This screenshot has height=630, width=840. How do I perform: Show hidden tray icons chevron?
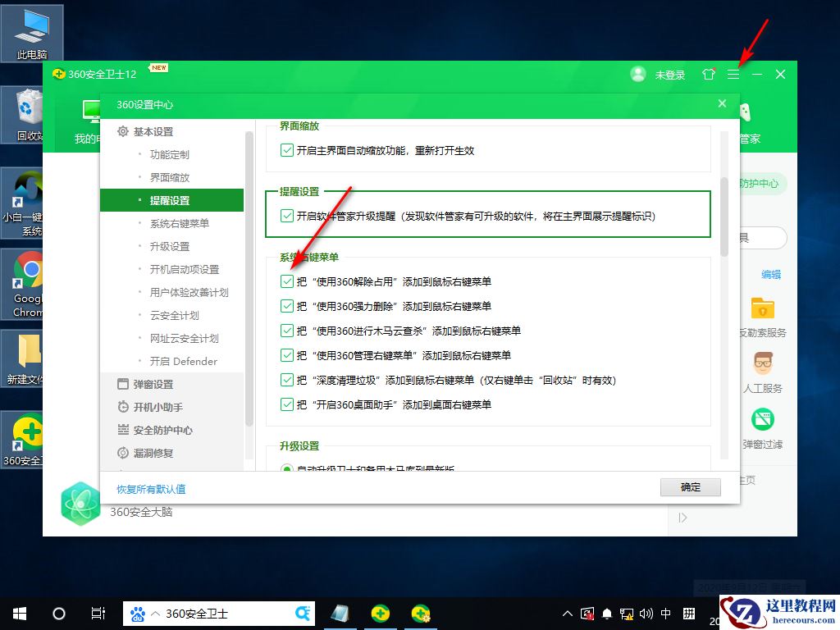(568, 614)
